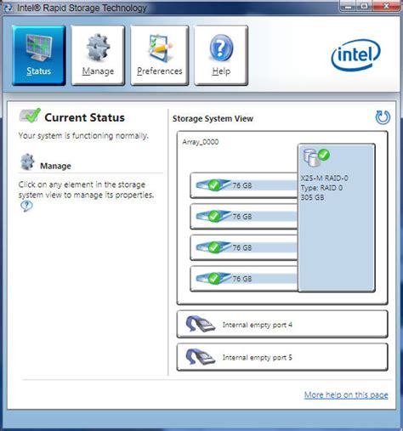Screen dimensions: 403x431
Task: Click the '305 GB' volume size text
Action: coord(312,197)
